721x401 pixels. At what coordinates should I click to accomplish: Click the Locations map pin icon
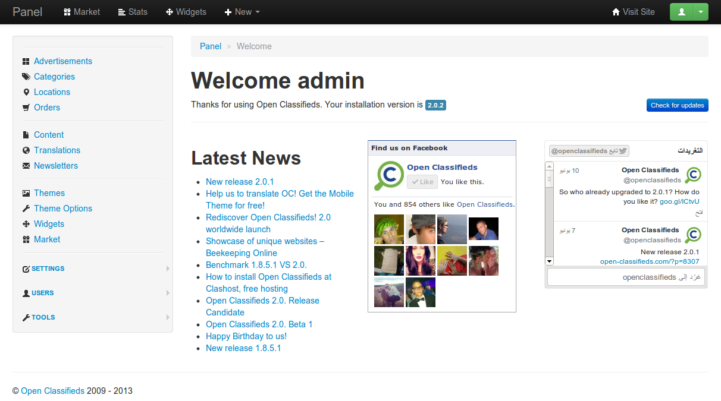[26, 93]
